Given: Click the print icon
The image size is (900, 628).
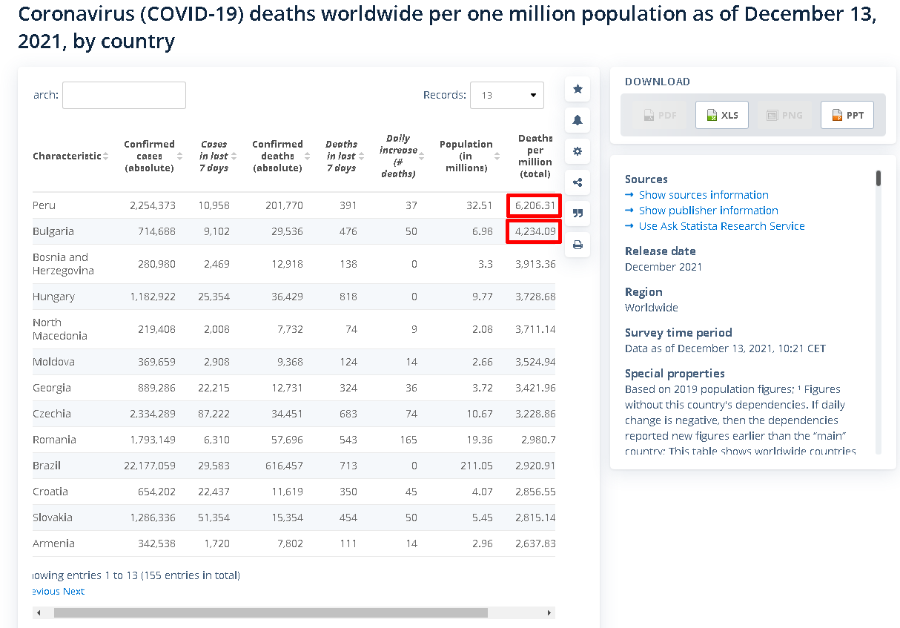Looking at the screenshot, I should click(578, 245).
